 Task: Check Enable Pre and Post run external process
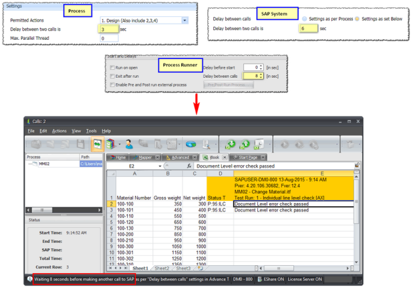[112, 84]
